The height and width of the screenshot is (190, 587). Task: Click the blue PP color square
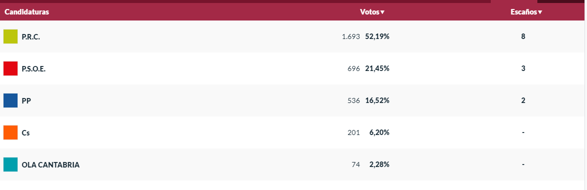(x=11, y=101)
